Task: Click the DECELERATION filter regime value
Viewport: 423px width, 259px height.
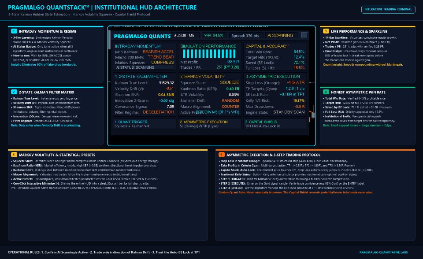Action: (158, 112)
